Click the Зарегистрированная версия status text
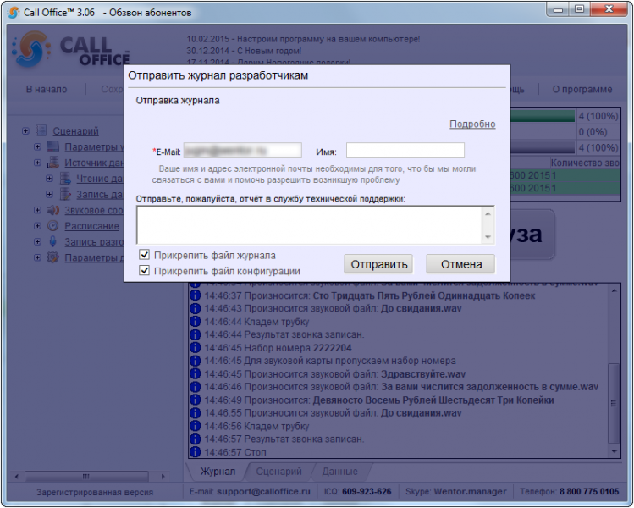Viewport: 634px width, 508px height. [x=95, y=492]
